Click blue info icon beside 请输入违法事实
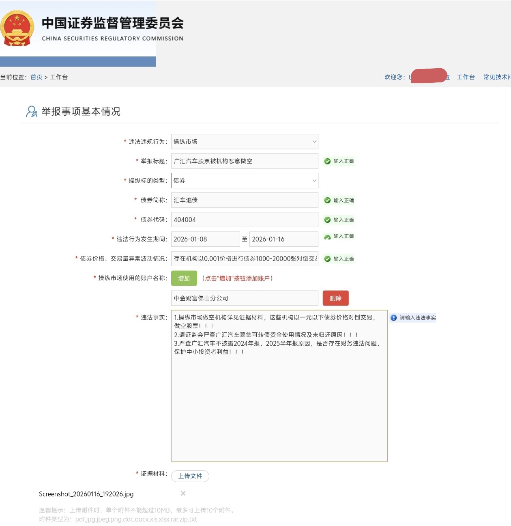 [x=393, y=318]
